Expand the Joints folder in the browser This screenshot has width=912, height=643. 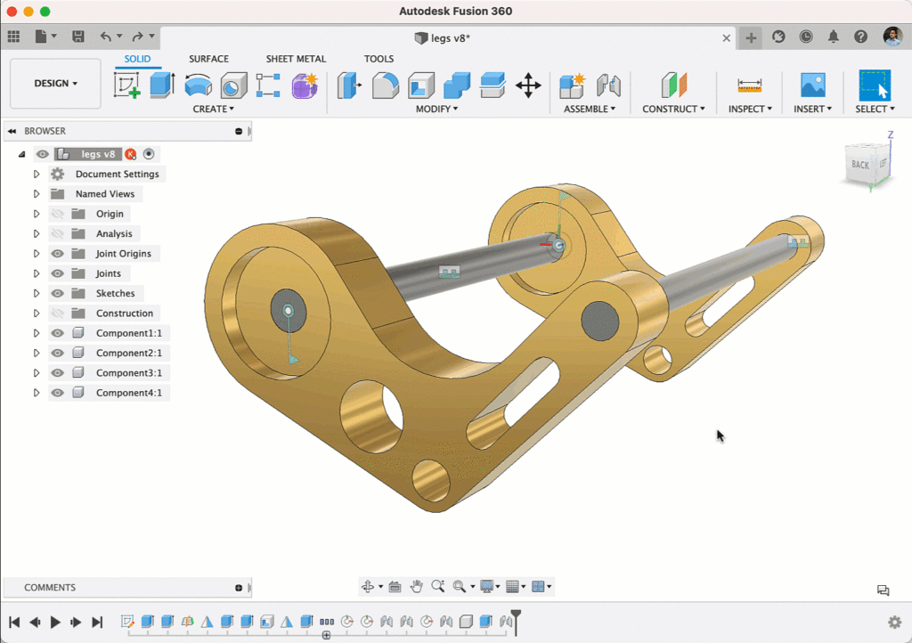pos(36,273)
